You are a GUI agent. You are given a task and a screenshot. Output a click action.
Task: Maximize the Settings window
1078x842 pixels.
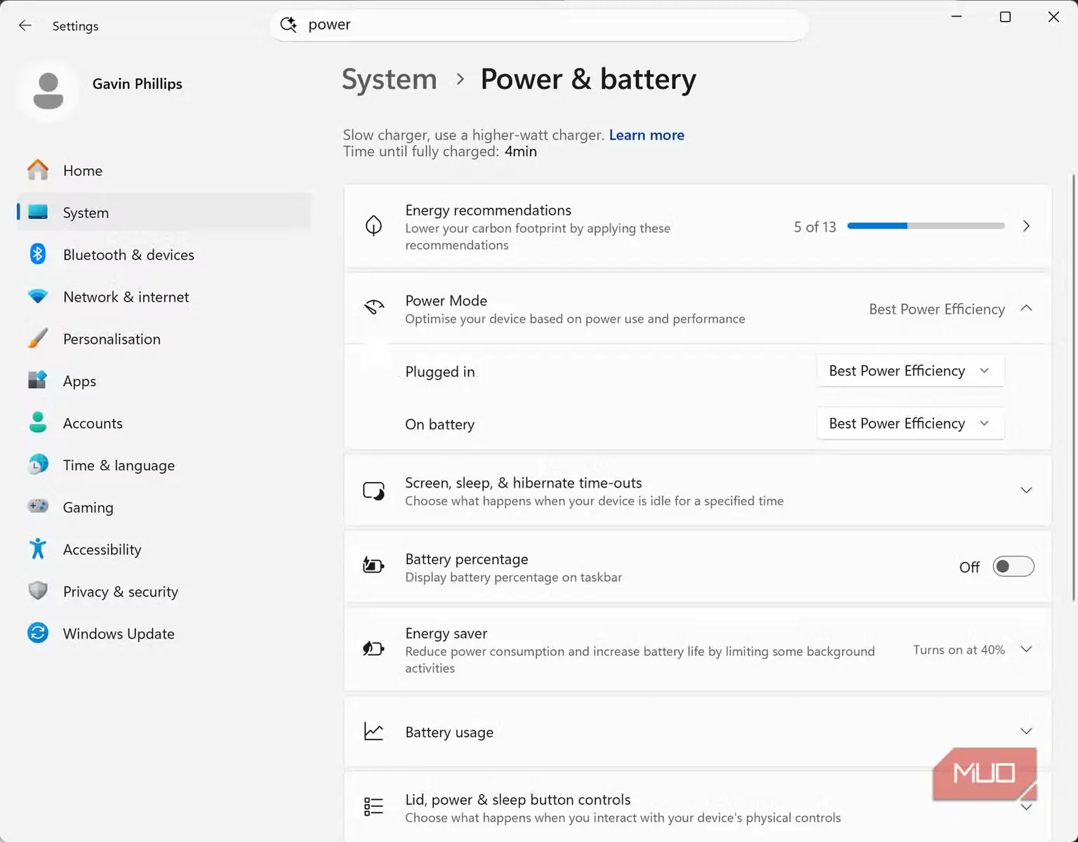tap(1005, 17)
